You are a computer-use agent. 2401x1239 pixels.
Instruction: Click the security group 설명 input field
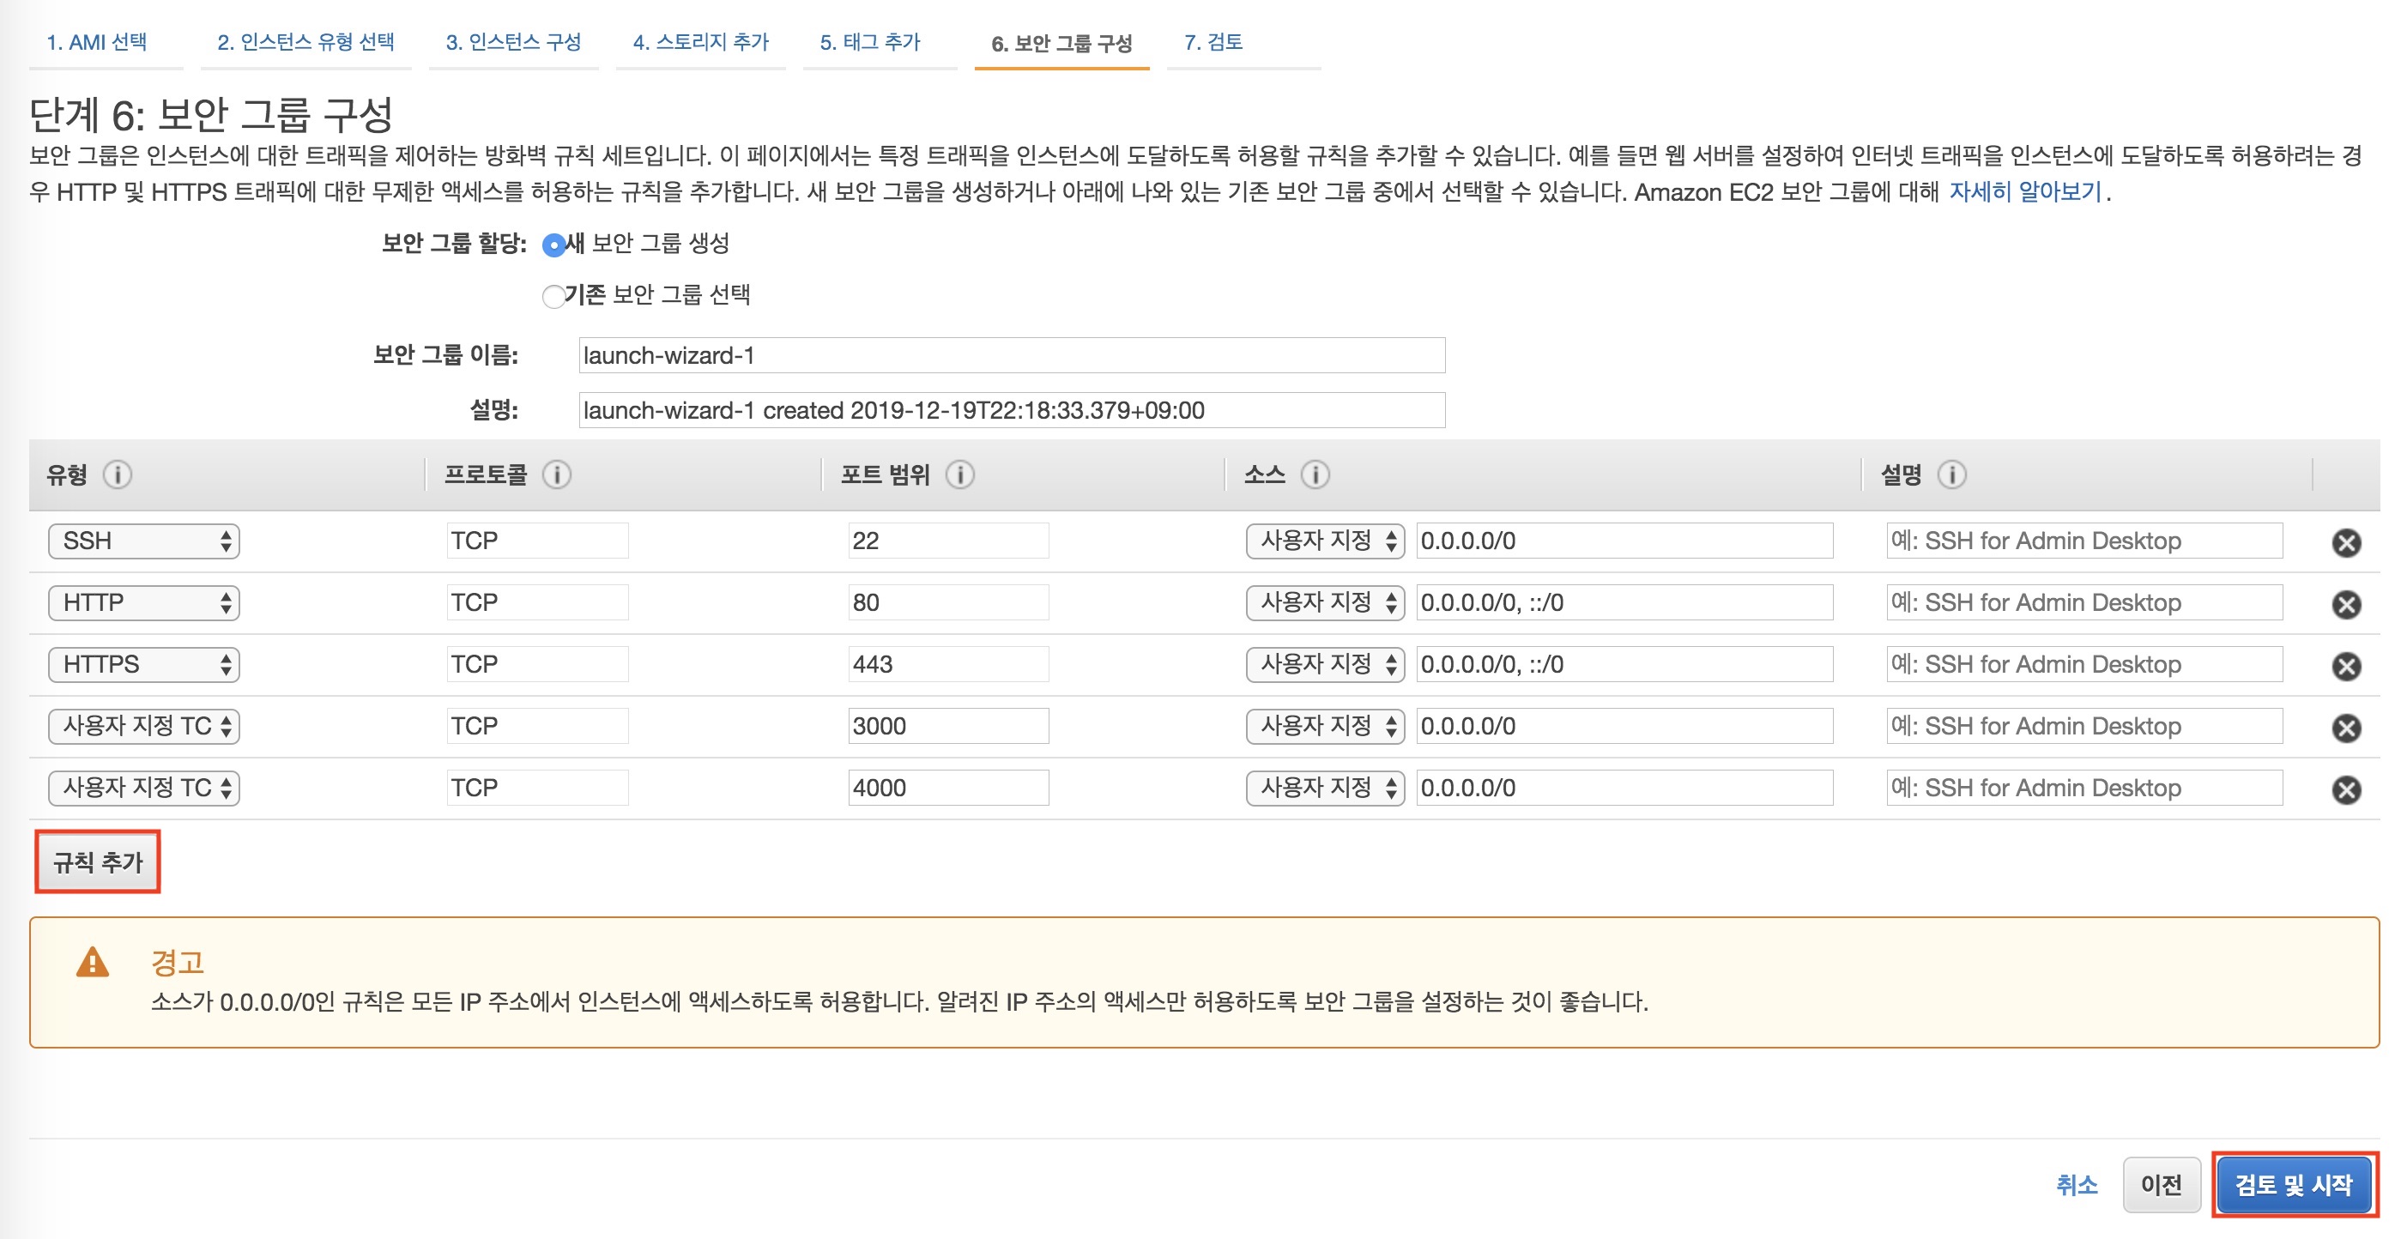click(1013, 410)
